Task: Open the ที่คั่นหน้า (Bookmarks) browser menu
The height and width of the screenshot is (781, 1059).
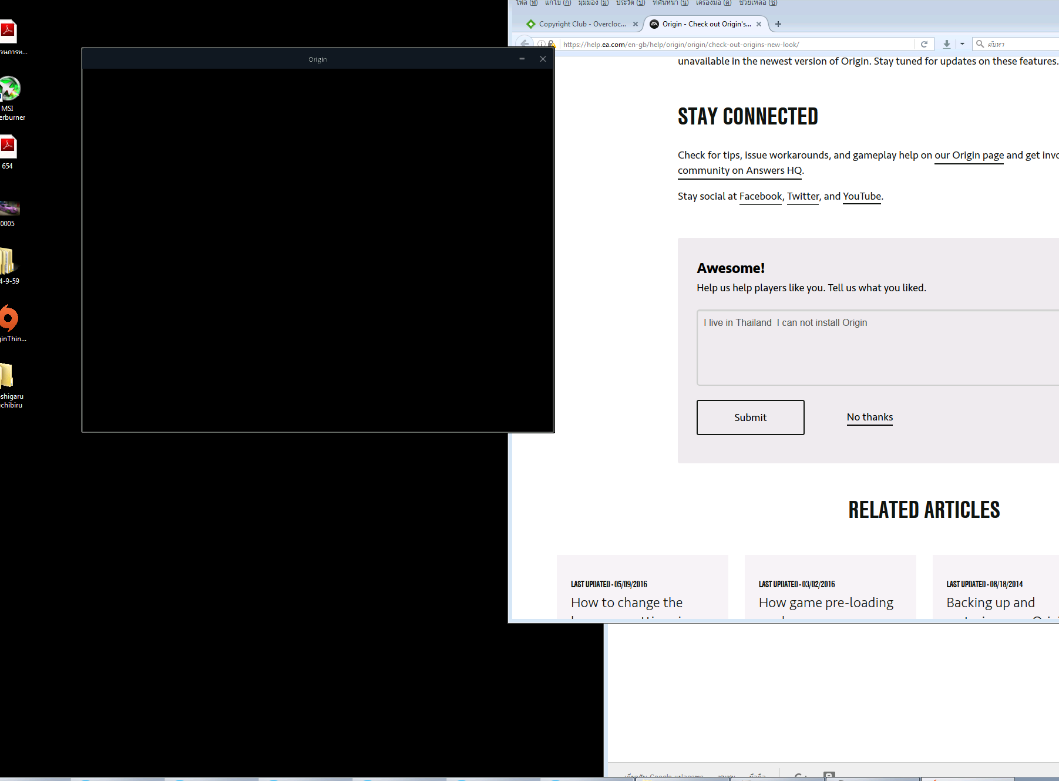Action: 670,3
